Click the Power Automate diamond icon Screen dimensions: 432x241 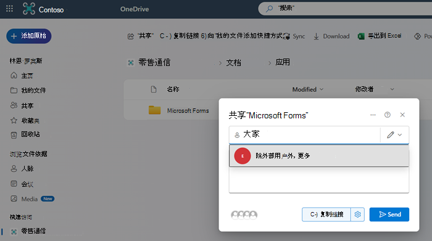(417, 36)
